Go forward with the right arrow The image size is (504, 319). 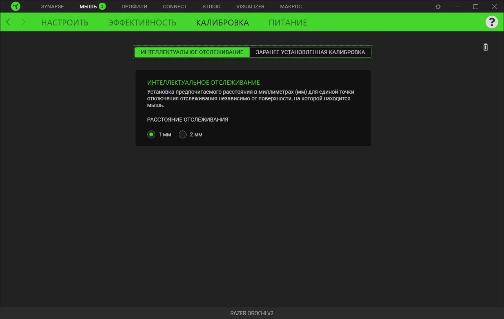[x=23, y=22]
